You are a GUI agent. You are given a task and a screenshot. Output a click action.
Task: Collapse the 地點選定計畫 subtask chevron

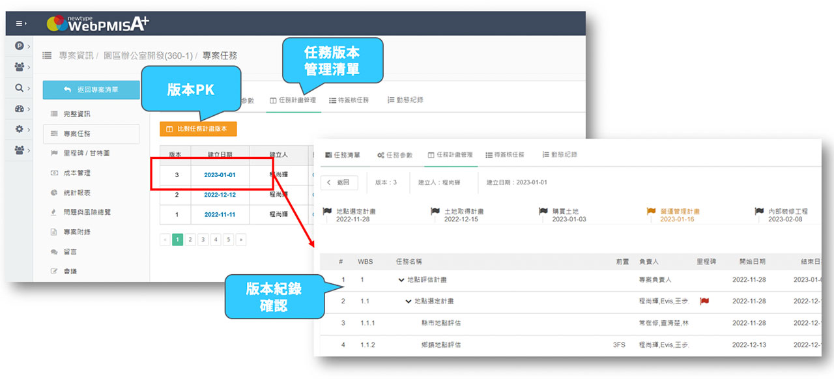coord(409,302)
